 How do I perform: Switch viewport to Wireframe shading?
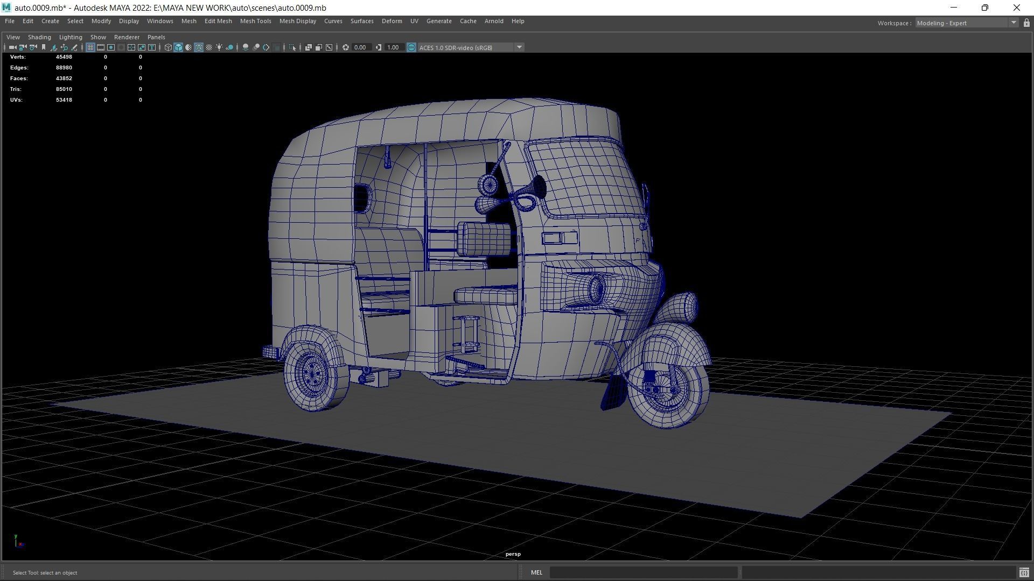point(168,47)
